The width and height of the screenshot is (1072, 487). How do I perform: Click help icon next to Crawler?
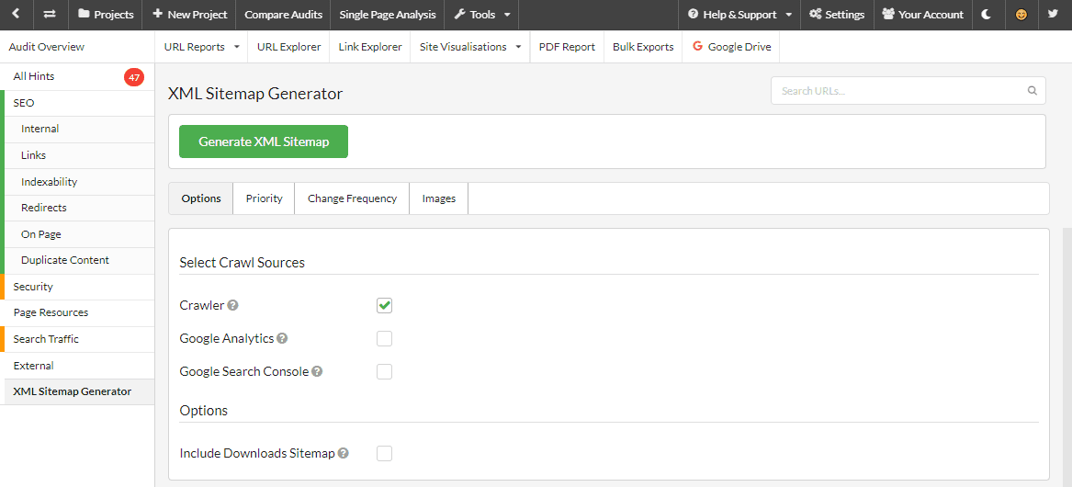233,305
